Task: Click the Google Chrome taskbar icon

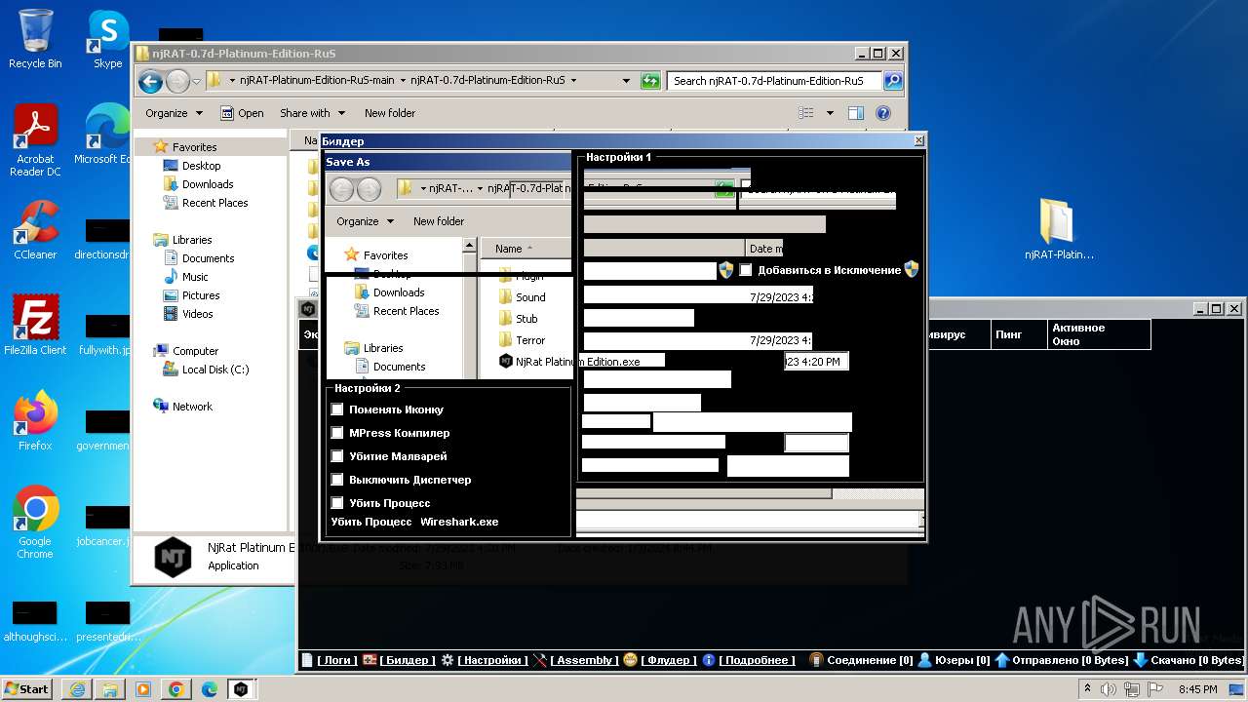Action: [x=176, y=689]
